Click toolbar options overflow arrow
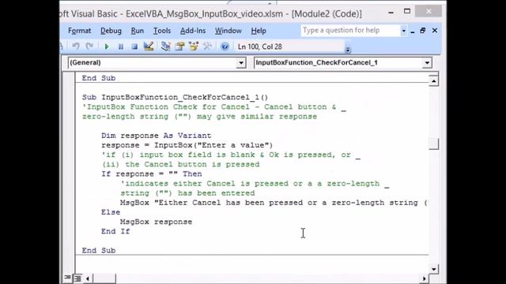 coord(348,50)
